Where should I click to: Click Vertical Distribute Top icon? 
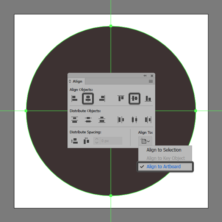(x=75, y=120)
